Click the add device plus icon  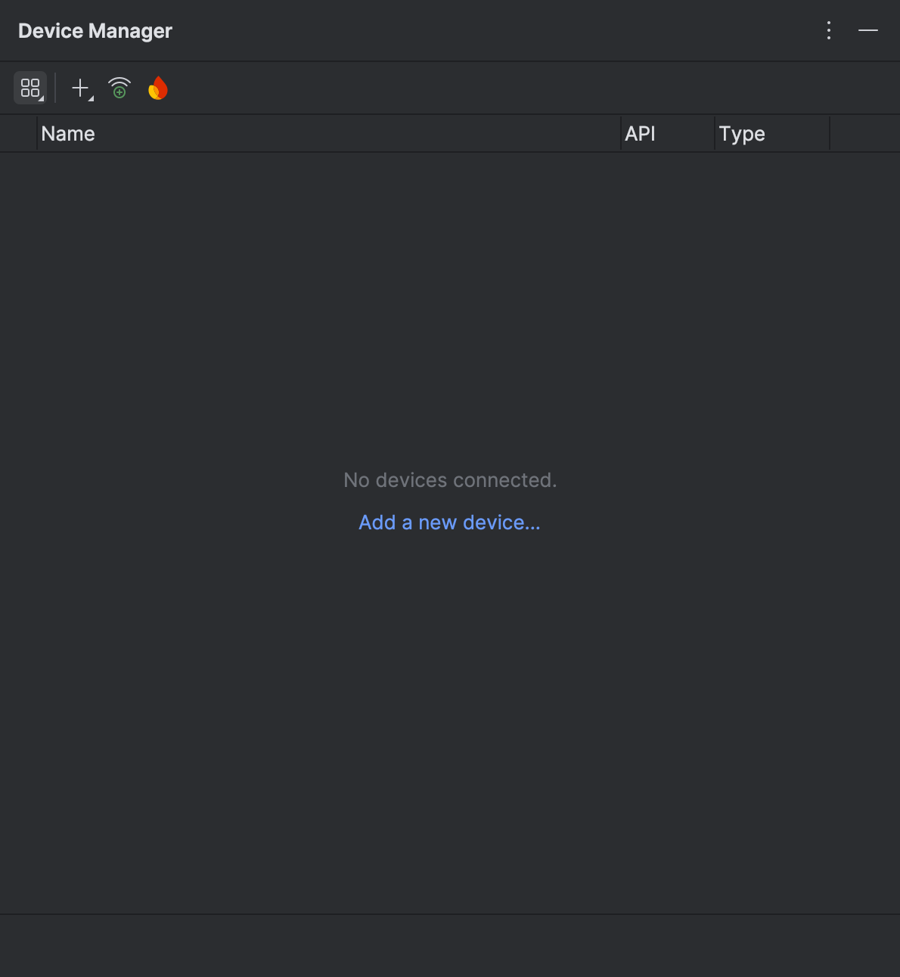click(80, 87)
